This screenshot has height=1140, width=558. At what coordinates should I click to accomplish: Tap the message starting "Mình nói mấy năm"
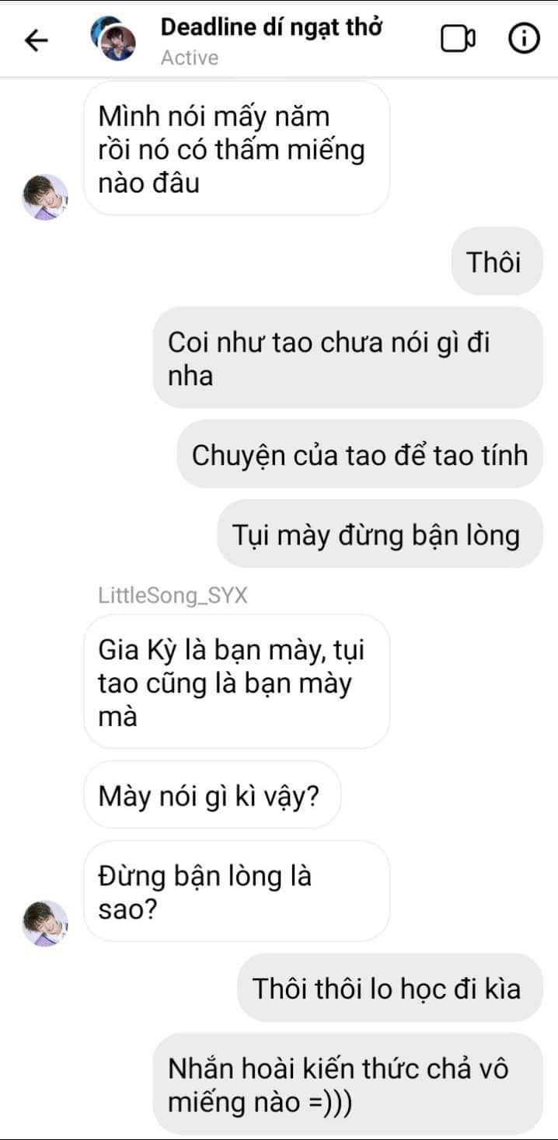coord(236,148)
